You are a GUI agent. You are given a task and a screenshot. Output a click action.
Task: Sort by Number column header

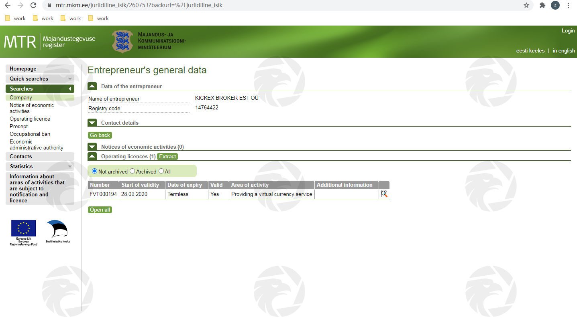104,185
